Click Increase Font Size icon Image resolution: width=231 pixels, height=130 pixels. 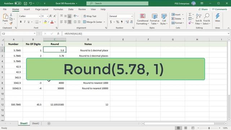(x=51, y=16)
